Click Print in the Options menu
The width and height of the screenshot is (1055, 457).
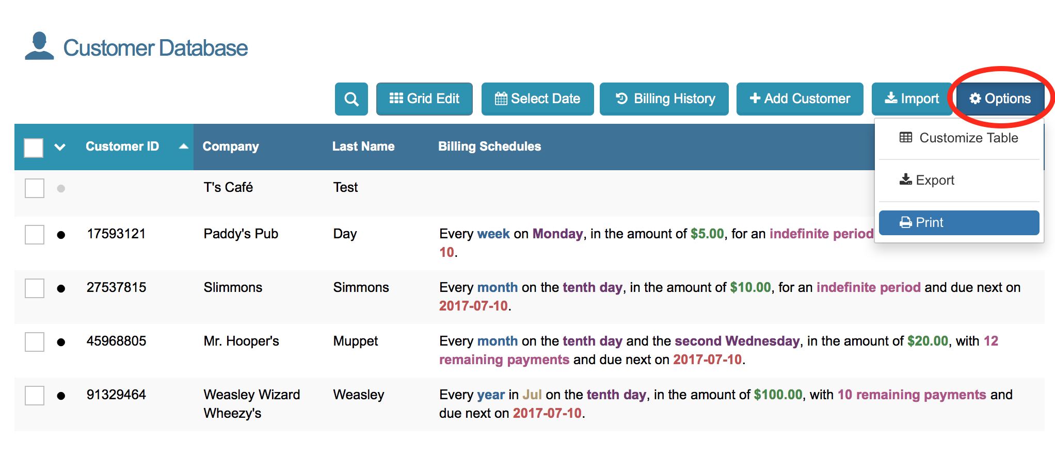(x=959, y=223)
